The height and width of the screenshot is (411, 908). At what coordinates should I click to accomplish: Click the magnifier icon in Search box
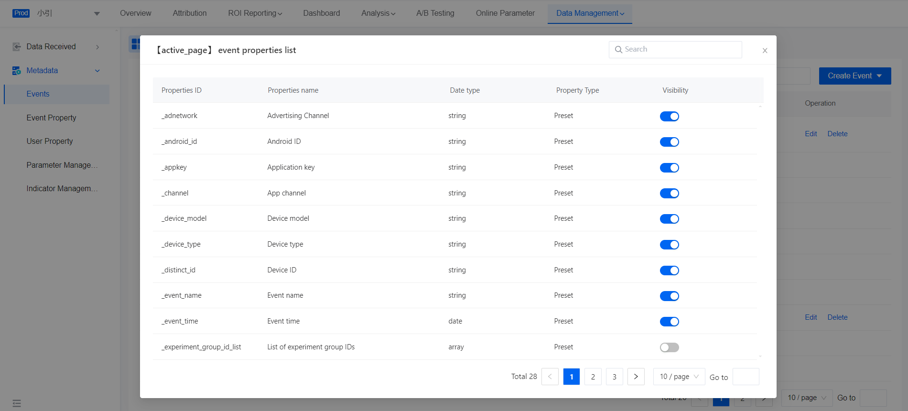point(618,50)
